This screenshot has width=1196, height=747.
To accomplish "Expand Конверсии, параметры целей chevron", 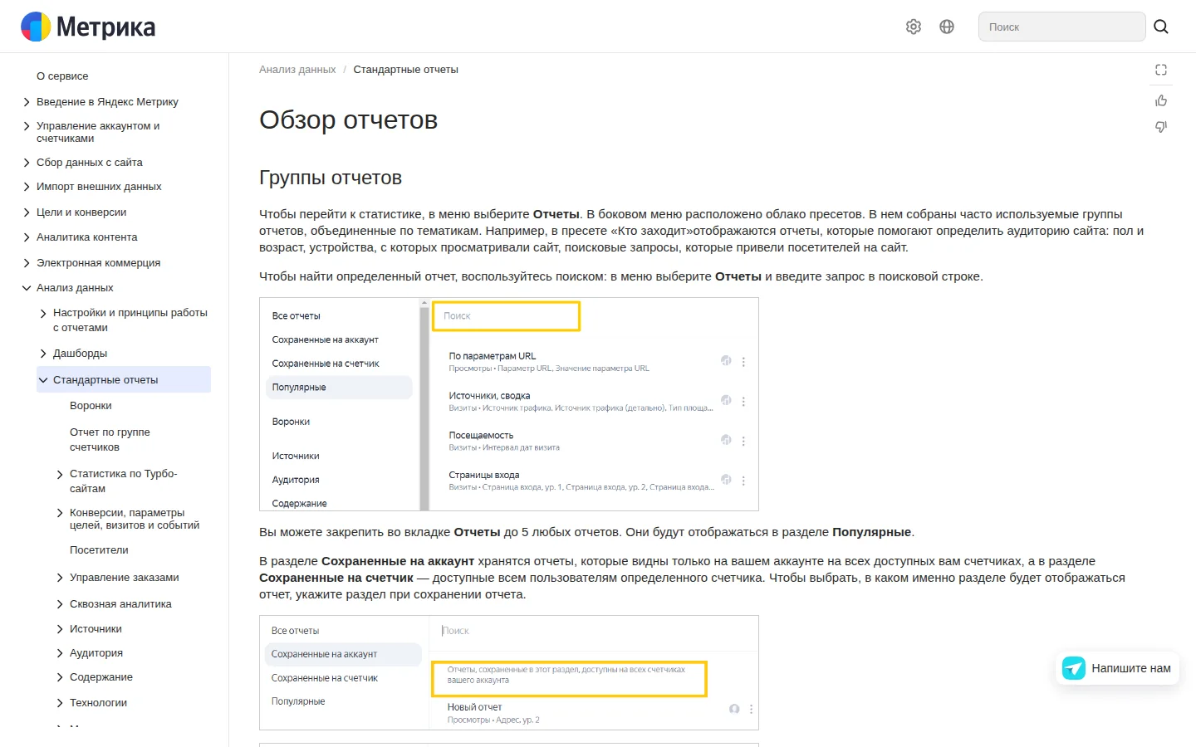I will tap(60, 513).
